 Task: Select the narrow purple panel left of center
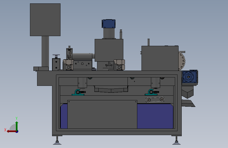coord(64,116)
